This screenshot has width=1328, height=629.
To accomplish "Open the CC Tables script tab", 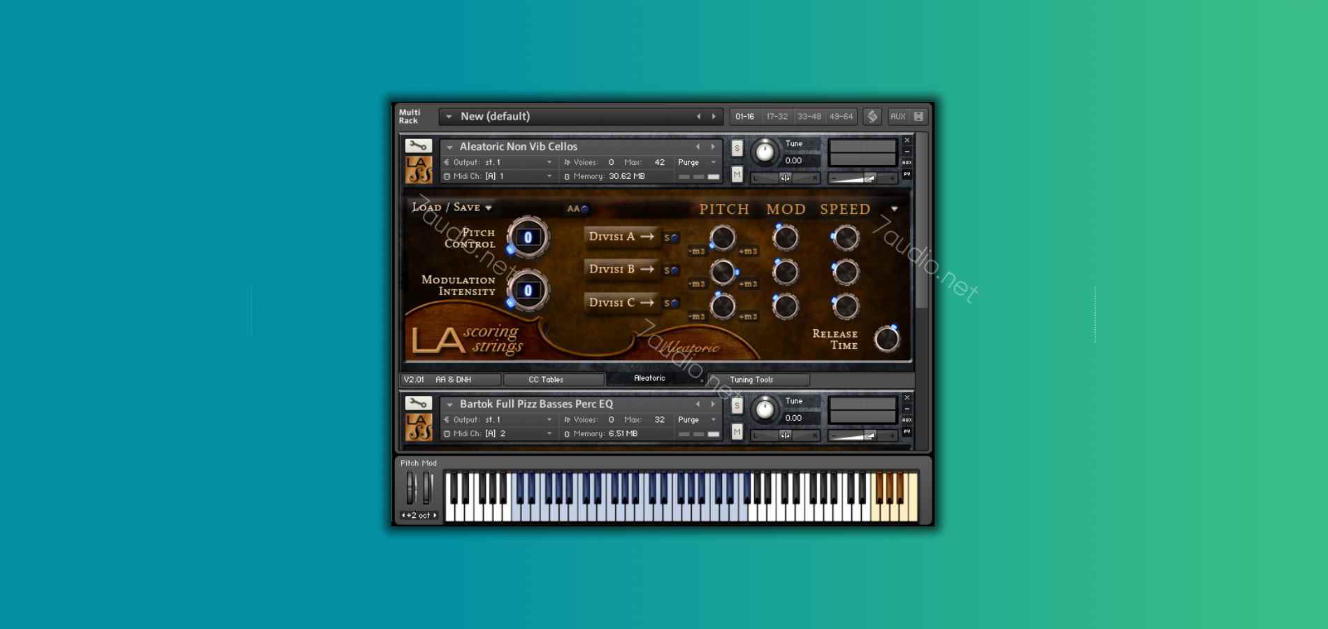I will pos(554,379).
